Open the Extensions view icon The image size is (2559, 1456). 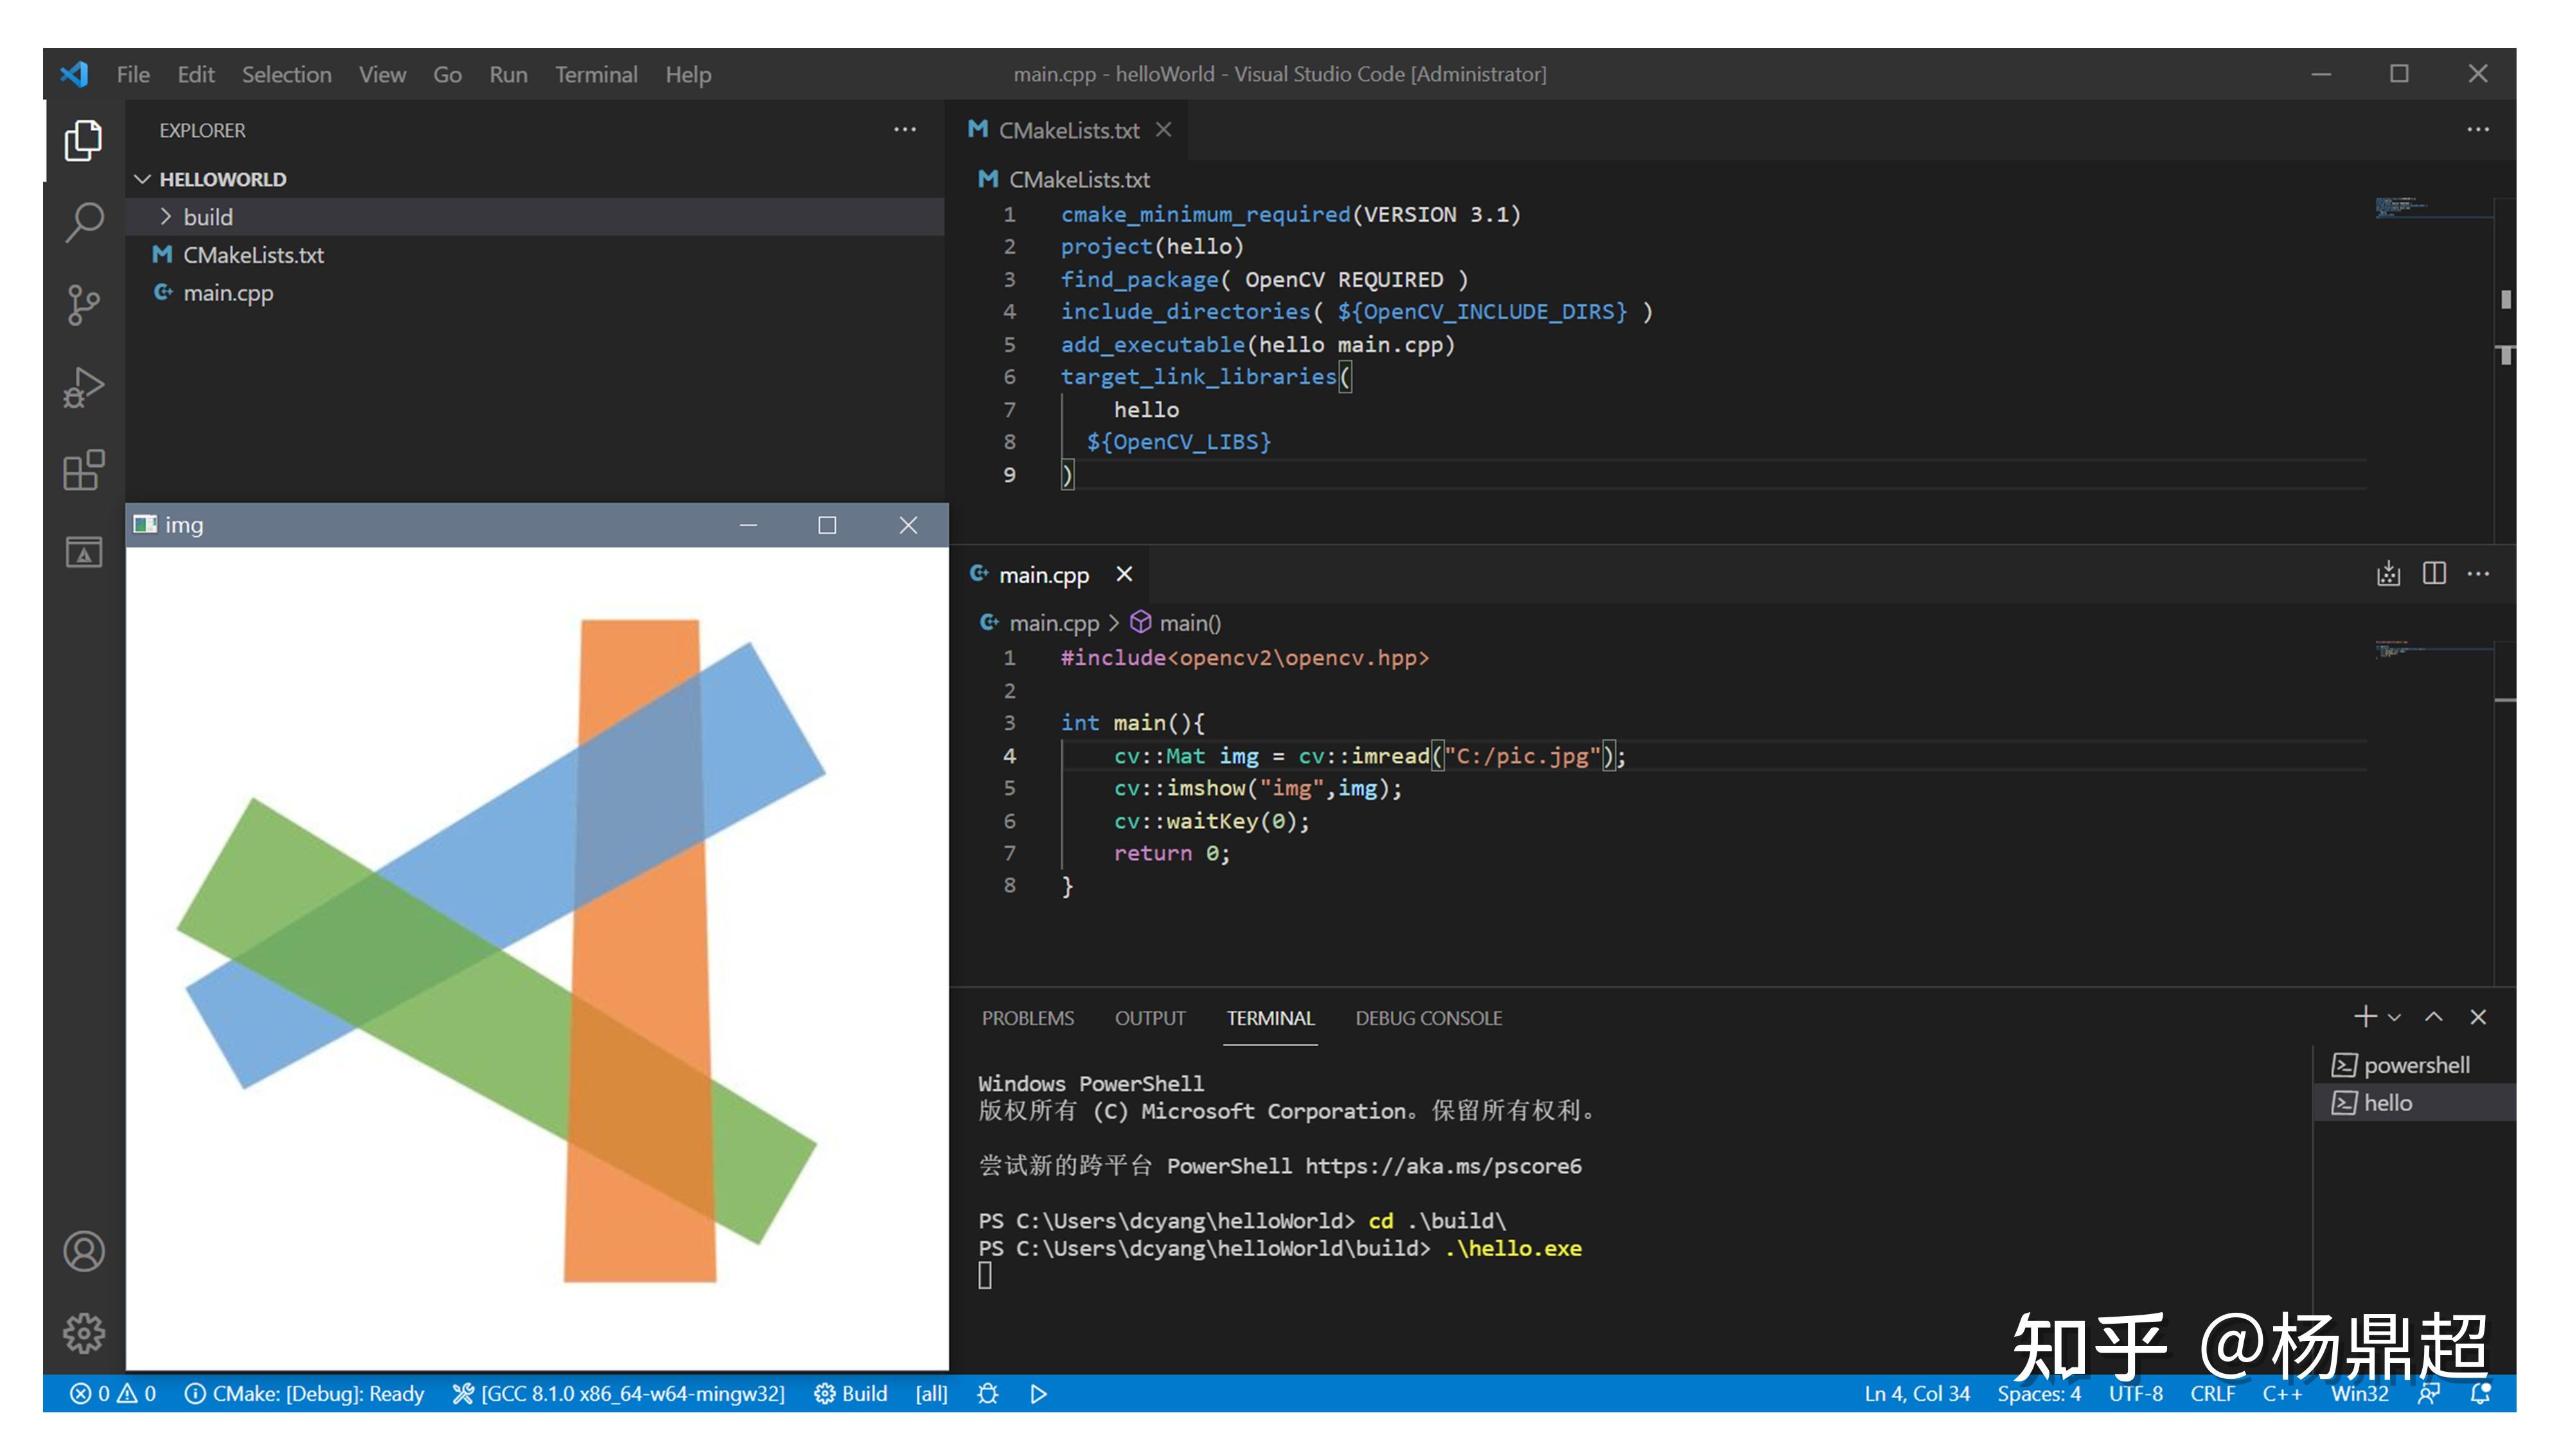tap(83, 470)
